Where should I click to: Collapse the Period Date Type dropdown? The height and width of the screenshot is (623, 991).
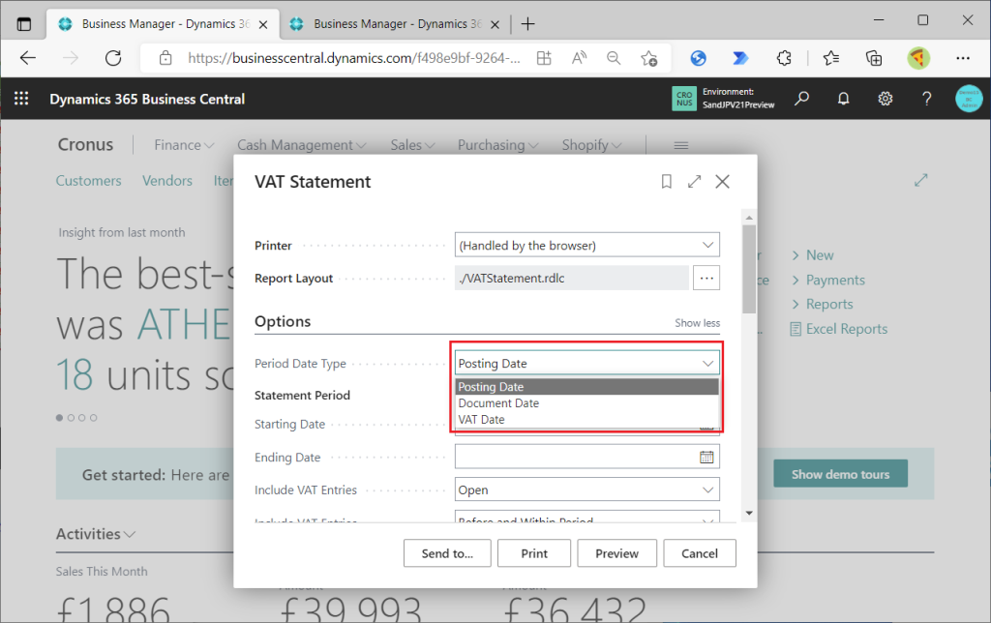click(707, 364)
